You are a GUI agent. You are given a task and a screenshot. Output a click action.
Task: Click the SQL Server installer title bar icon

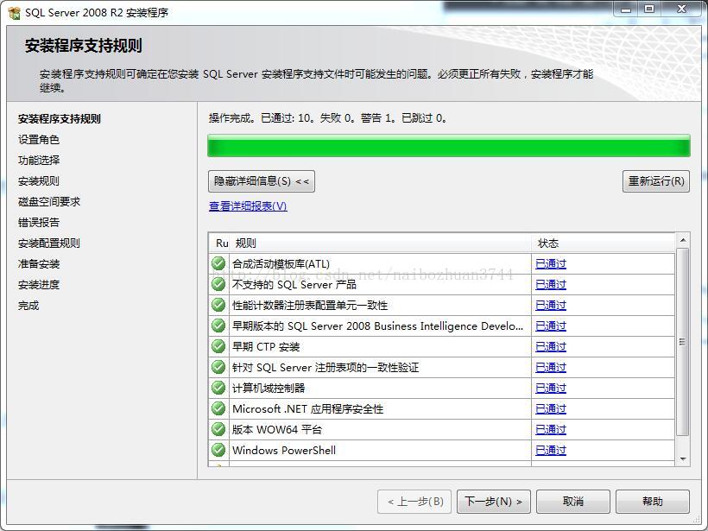(14, 13)
